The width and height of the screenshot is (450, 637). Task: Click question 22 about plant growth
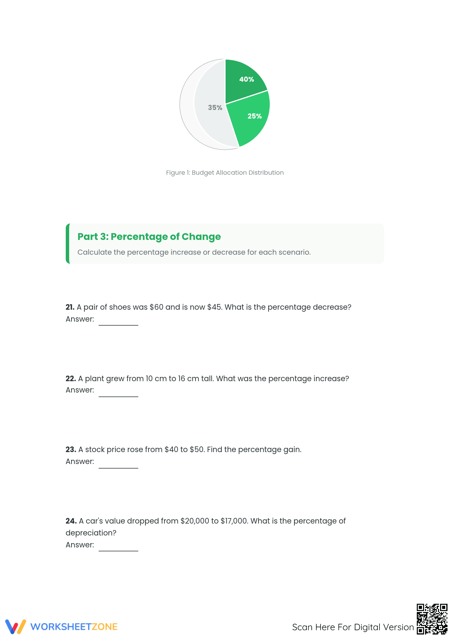[207, 379]
